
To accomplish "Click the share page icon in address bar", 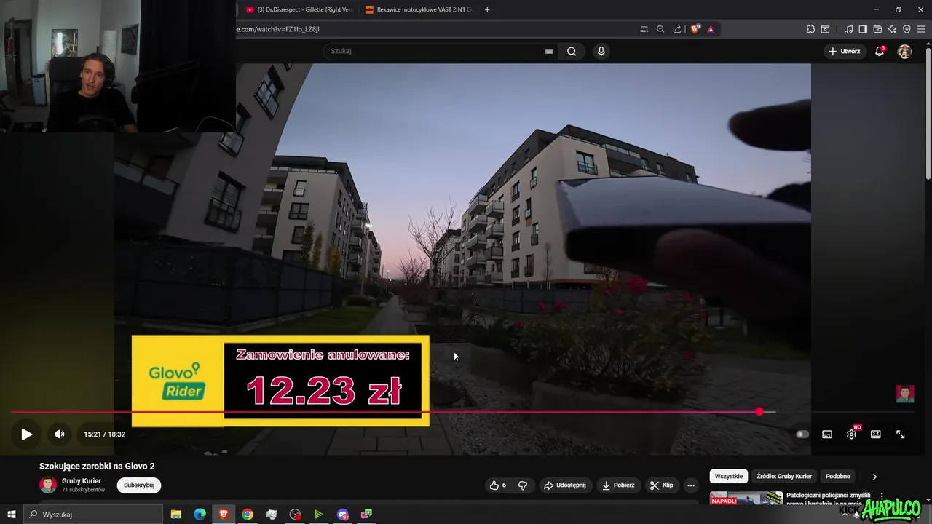I will (677, 29).
